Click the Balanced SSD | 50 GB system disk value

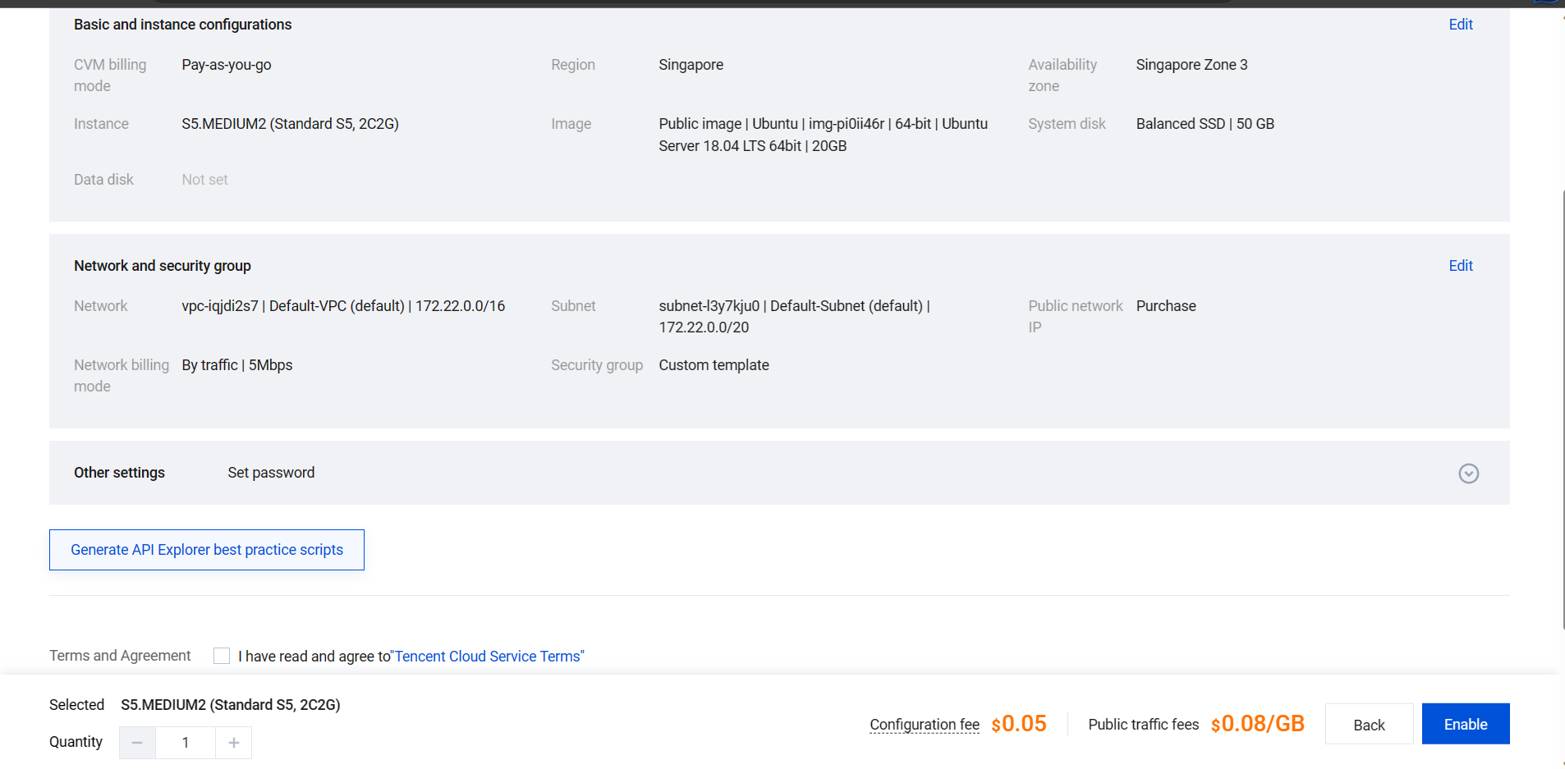(x=1205, y=124)
